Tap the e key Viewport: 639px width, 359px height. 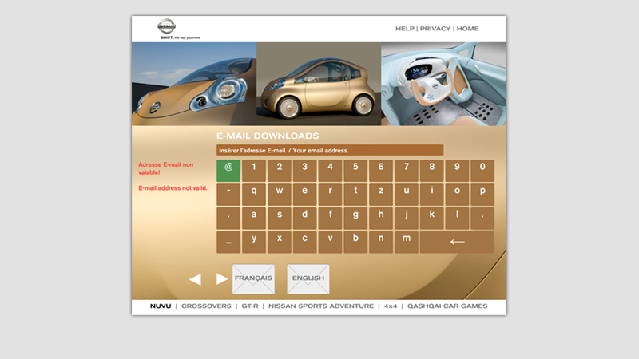pos(304,195)
